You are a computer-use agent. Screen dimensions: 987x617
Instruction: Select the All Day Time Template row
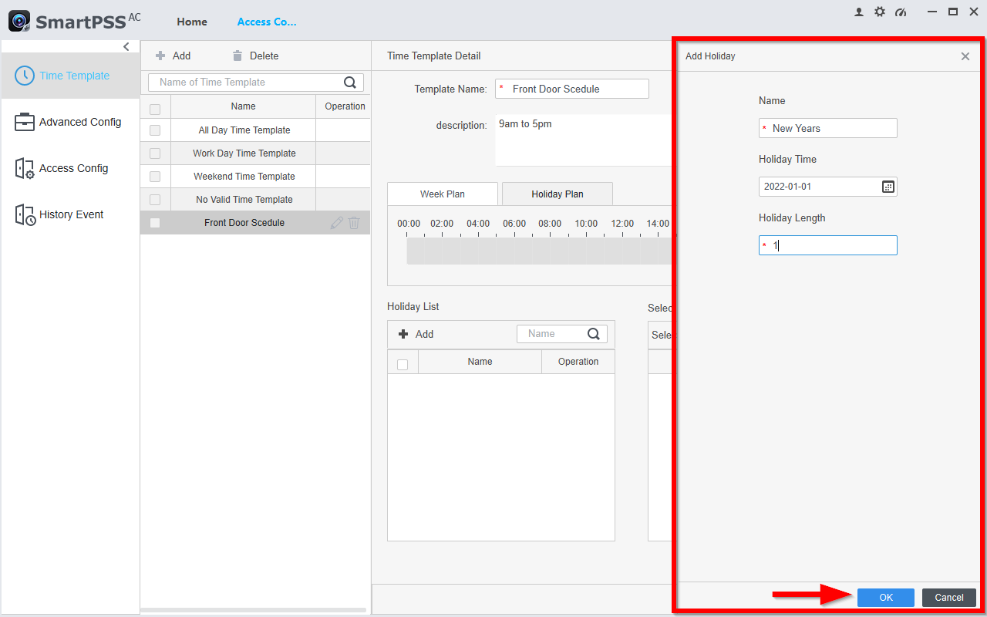[255, 130]
